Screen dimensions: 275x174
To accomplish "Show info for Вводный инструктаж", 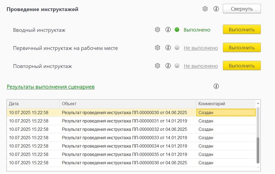I will pyautogui.click(x=168, y=29).
